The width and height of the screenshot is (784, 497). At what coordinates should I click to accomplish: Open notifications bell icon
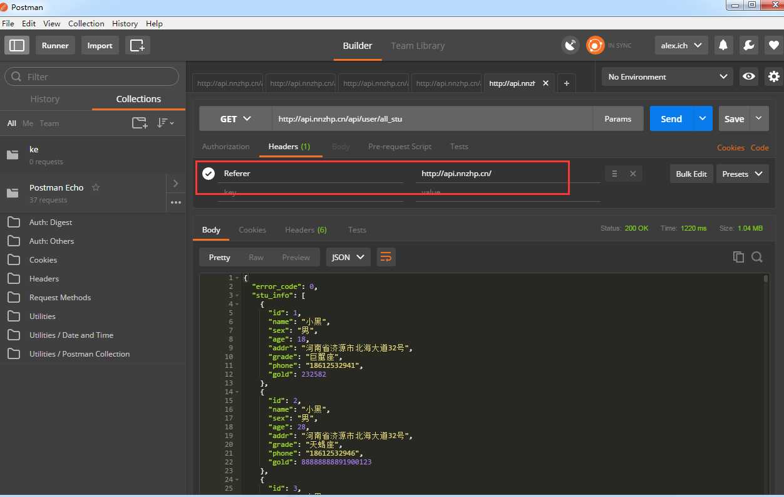click(723, 45)
